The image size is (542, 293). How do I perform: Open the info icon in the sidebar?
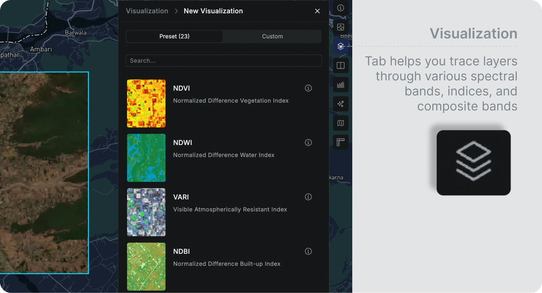340,7
